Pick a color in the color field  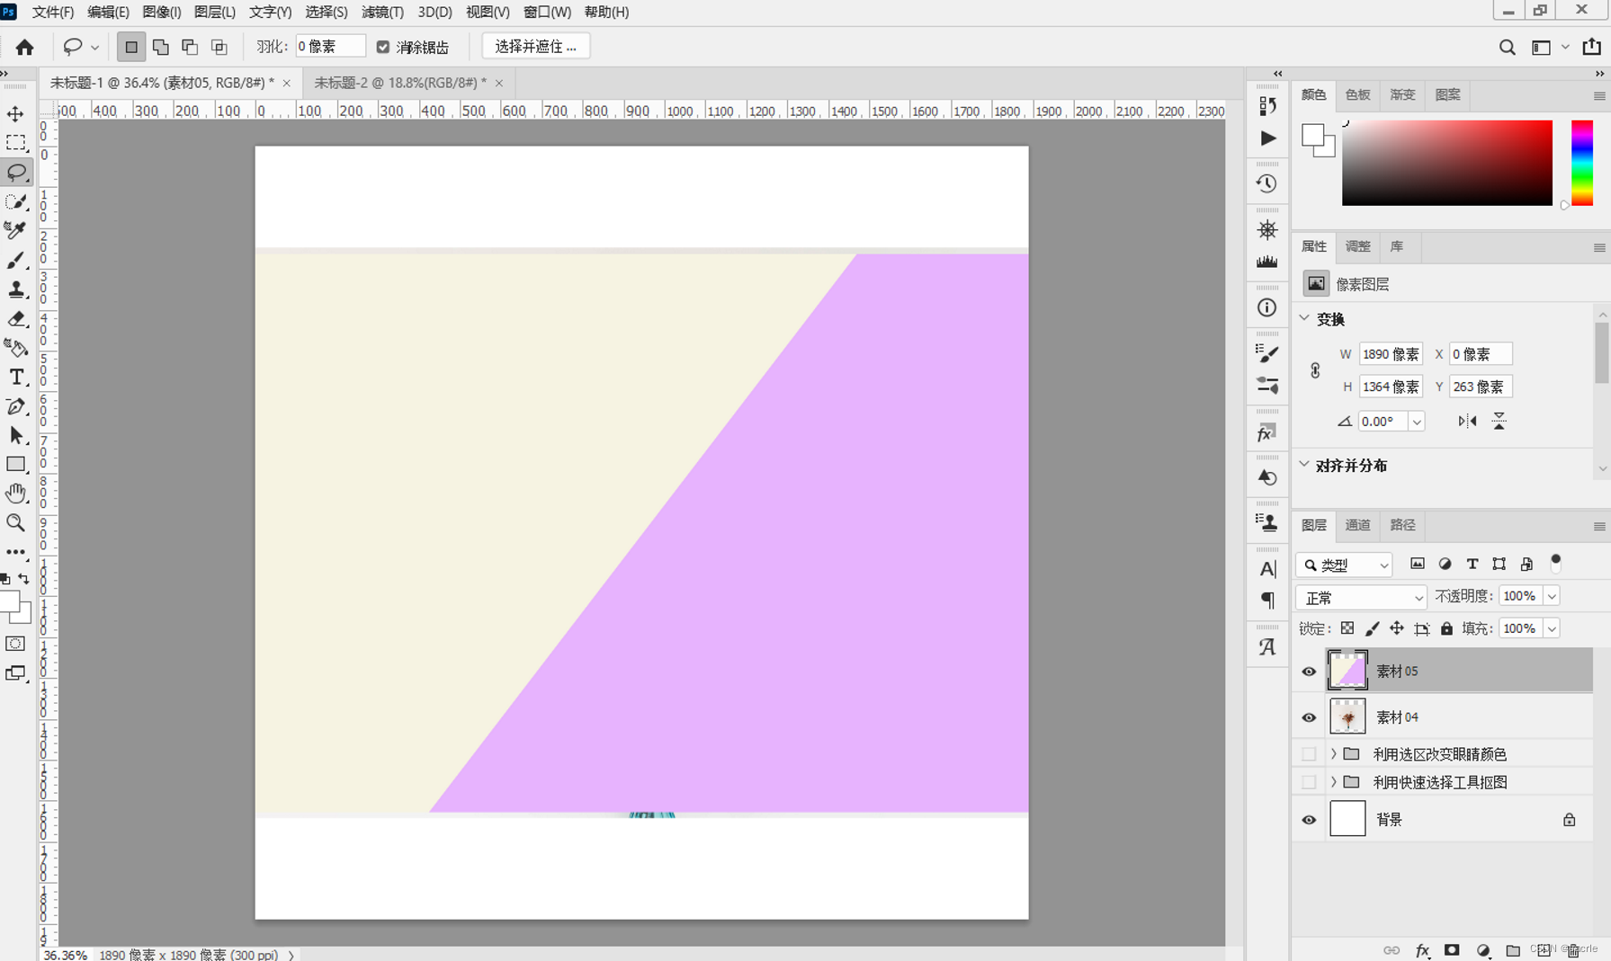pyautogui.click(x=1446, y=163)
